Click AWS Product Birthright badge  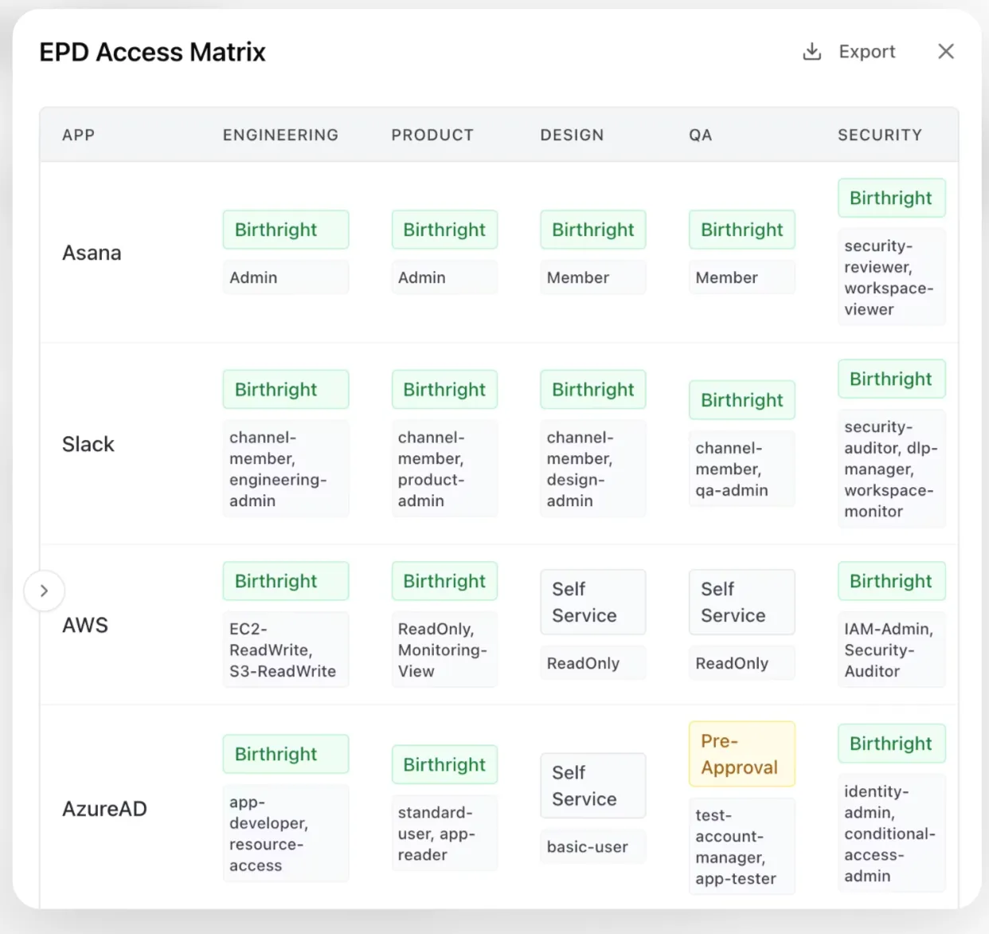pyautogui.click(x=444, y=581)
